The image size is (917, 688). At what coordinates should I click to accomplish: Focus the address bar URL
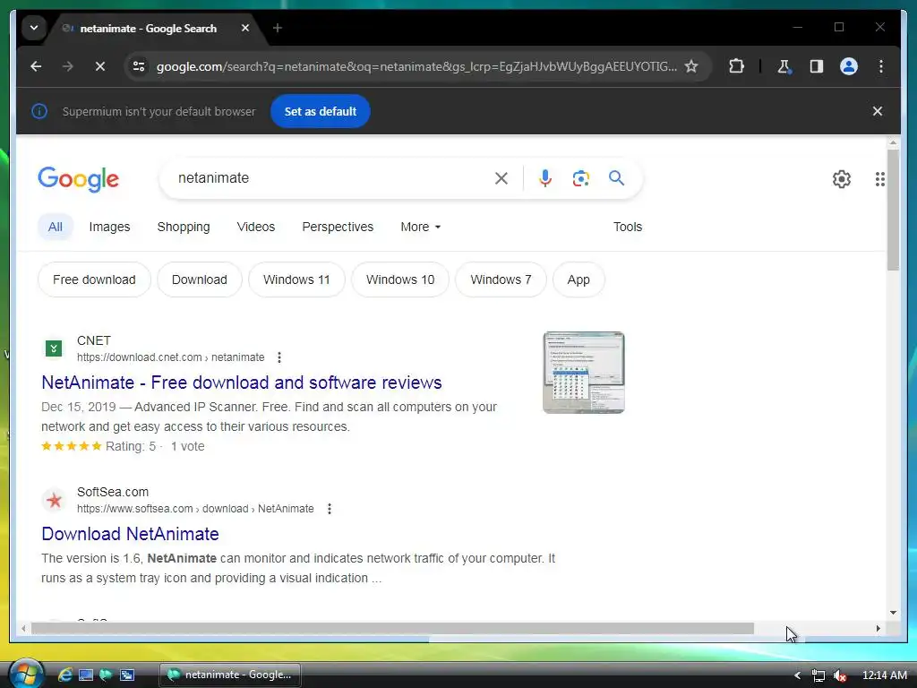pyautogui.click(x=416, y=66)
